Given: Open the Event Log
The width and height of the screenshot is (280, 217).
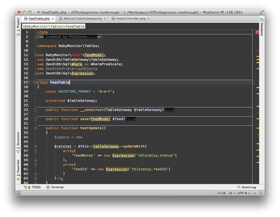Looking at the screenshot, I should pyautogui.click(x=247, y=187).
